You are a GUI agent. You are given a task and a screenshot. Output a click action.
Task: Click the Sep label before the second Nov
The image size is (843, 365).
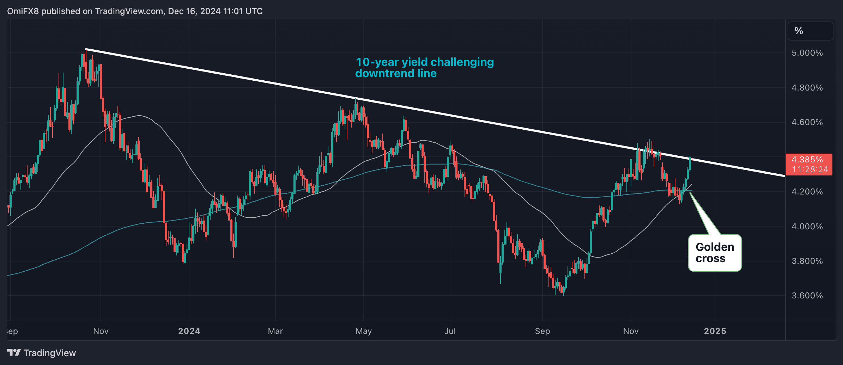542,331
